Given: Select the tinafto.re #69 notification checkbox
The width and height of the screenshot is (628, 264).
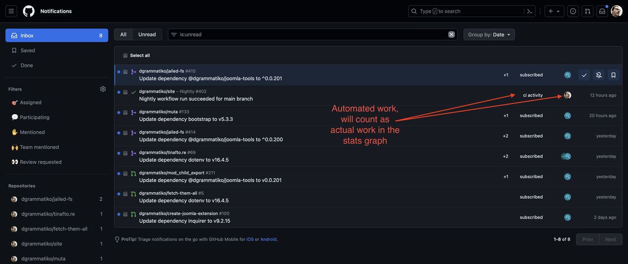Looking at the screenshot, I should point(125,153).
